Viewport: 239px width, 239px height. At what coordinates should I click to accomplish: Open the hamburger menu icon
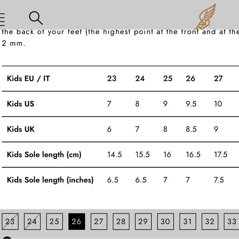tap(2, 19)
